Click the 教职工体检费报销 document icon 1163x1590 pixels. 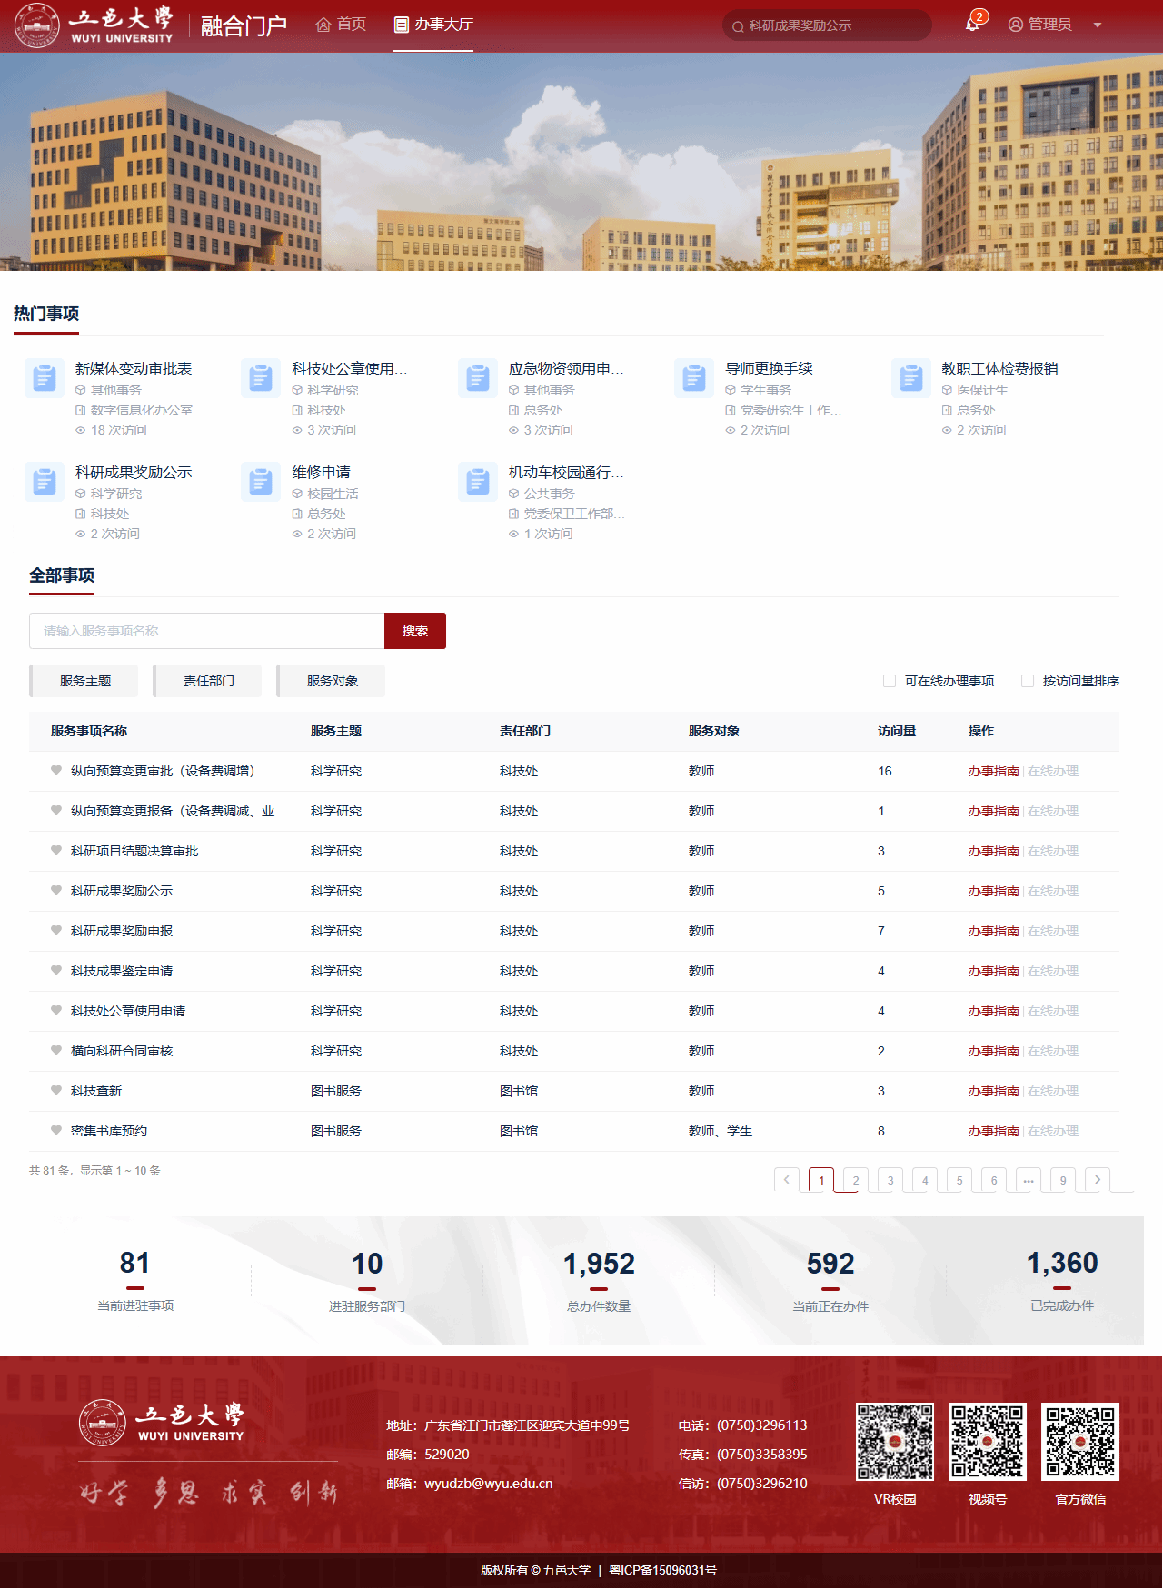coord(911,377)
